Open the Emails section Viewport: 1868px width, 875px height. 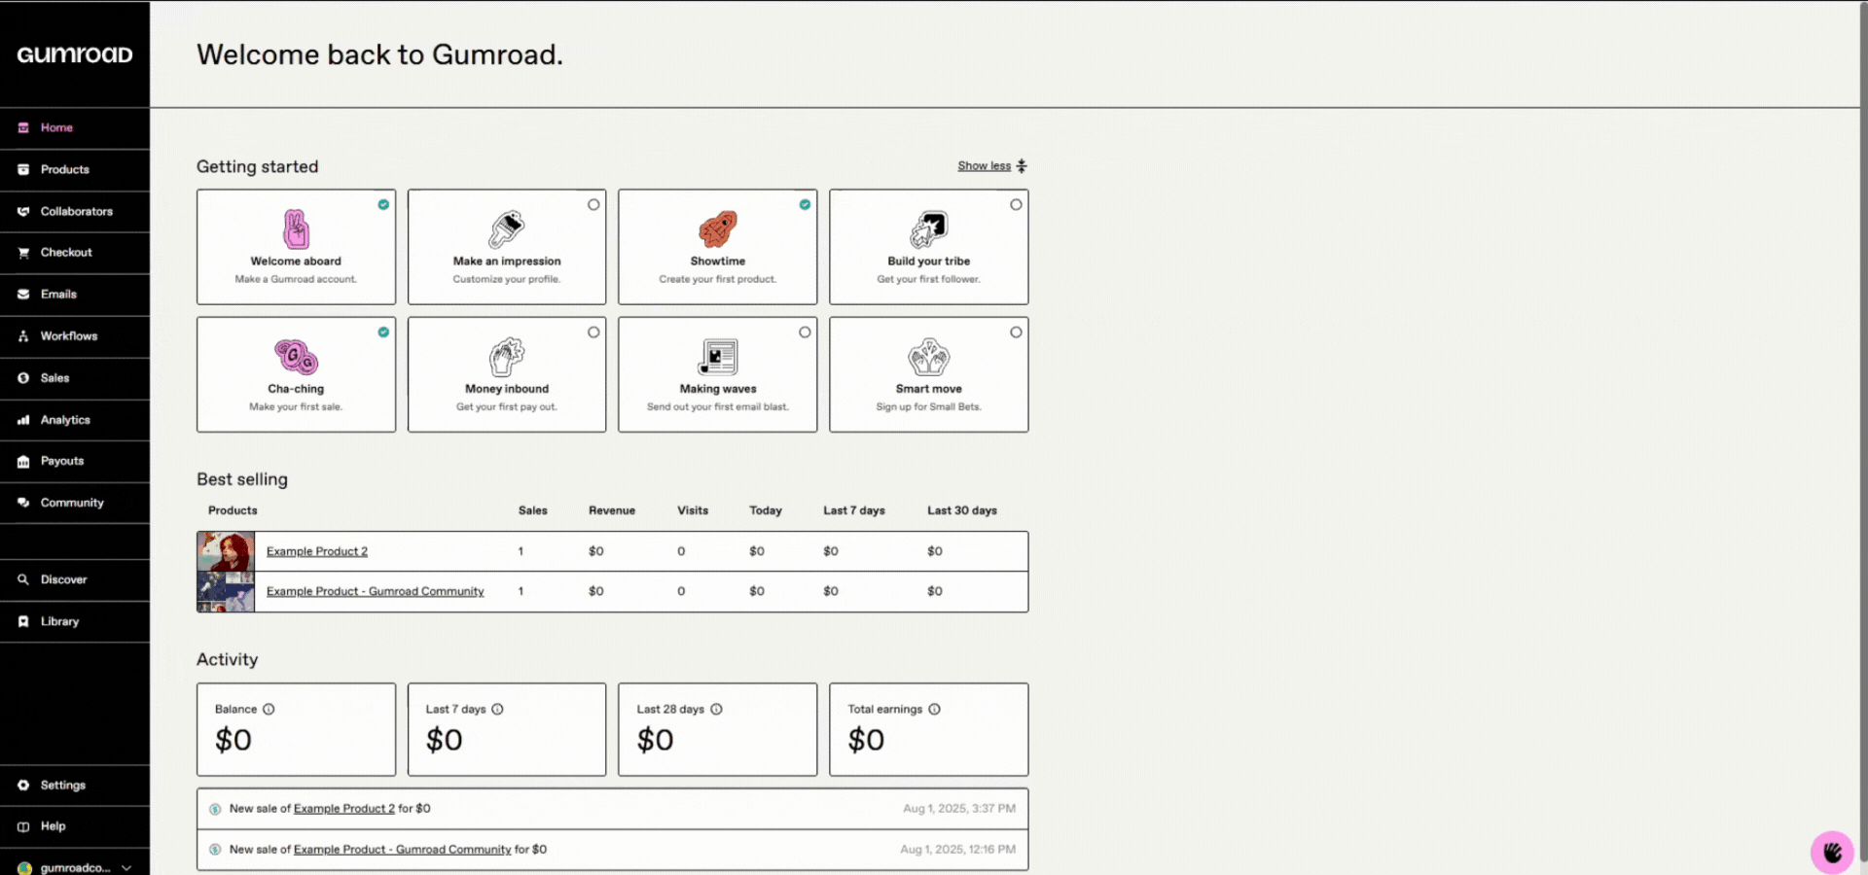(75, 294)
